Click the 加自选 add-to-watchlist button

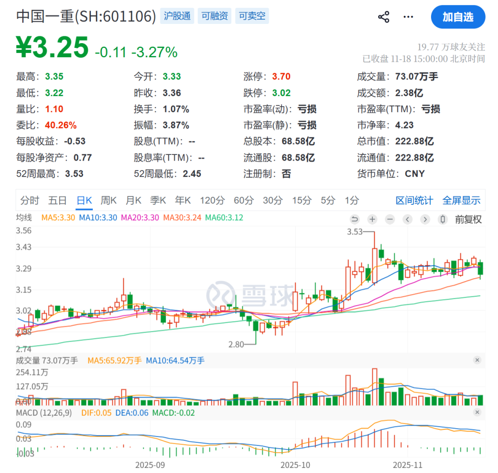458,17
